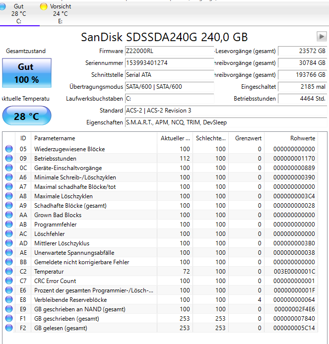Viewport: 329px width, 344px height.
Task: Select the Vorsicht E: drive tab
Action: (x=56, y=13)
